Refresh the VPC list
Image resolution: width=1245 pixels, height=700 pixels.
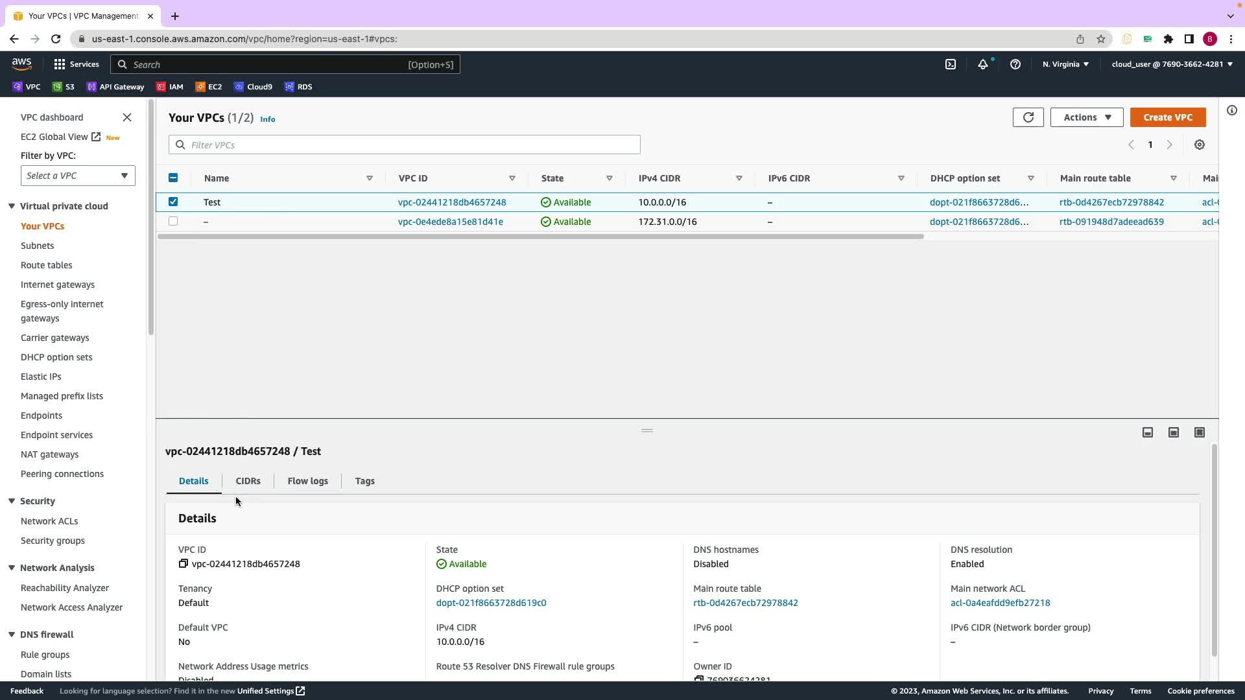[x=1028, y=117]
